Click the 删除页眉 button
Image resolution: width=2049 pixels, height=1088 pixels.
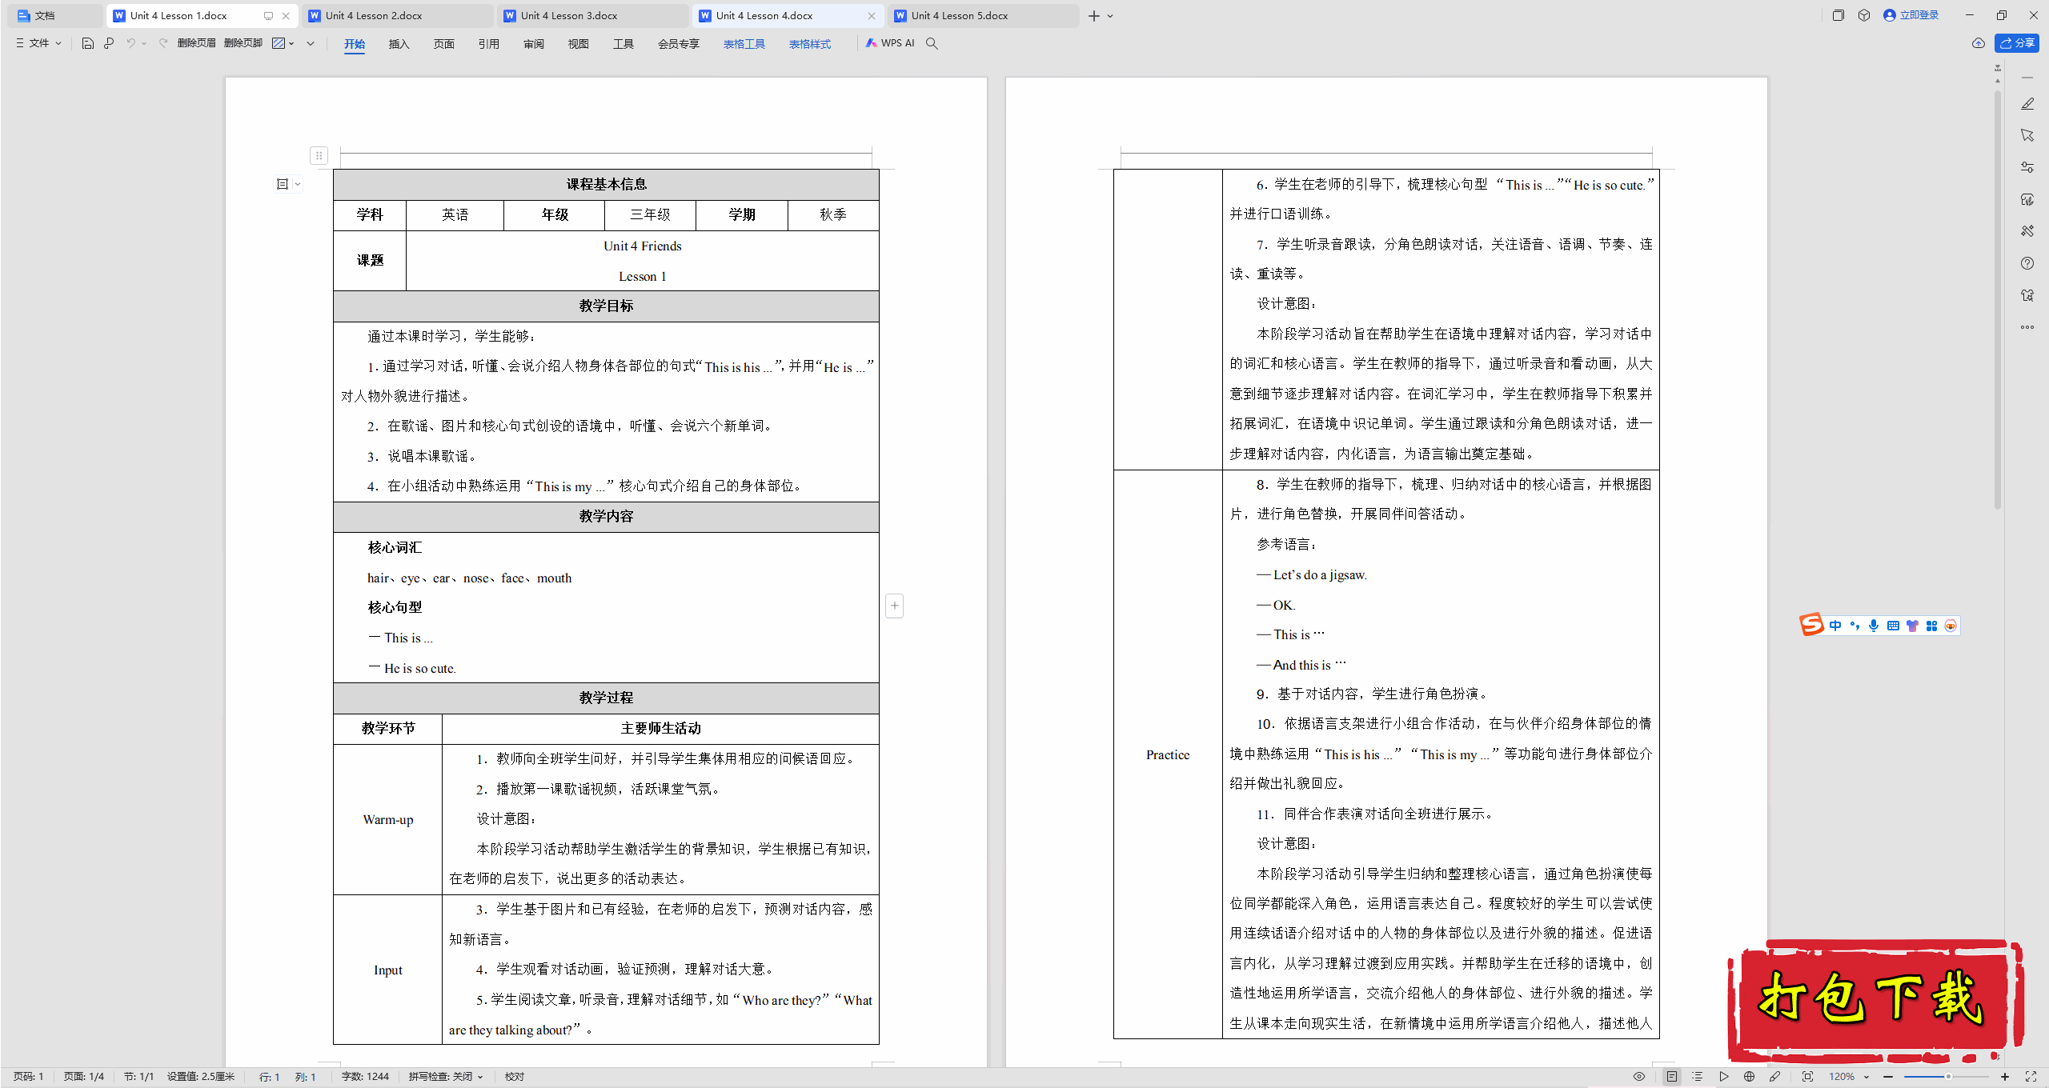197,43
